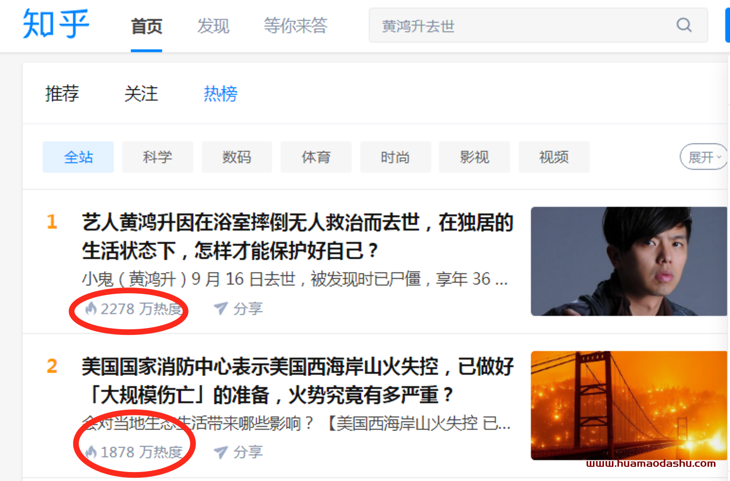Screen dimensions: 730x481
Task: Filter hot list by 数码 category
Action: 237,157
